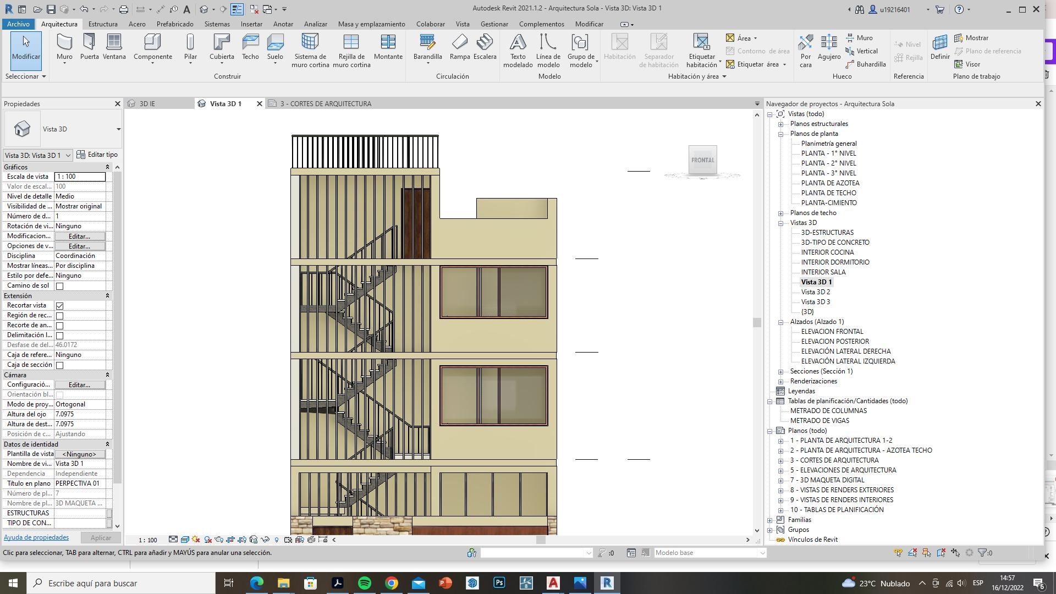Toggle the Caja de sección checkbox
The width and height of the screenshot is (1056, 594).
tap(60, 365)
